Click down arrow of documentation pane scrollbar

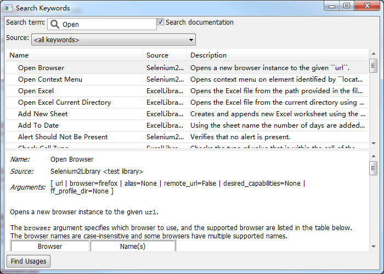coord(374,247)
